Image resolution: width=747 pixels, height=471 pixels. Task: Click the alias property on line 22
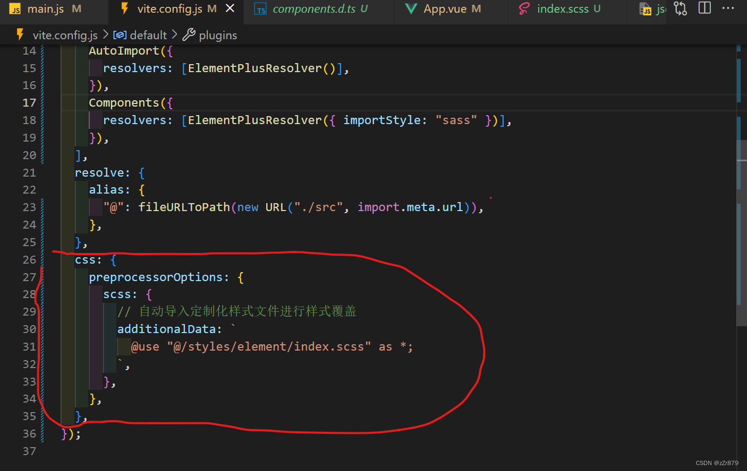(x=106, y=190)
